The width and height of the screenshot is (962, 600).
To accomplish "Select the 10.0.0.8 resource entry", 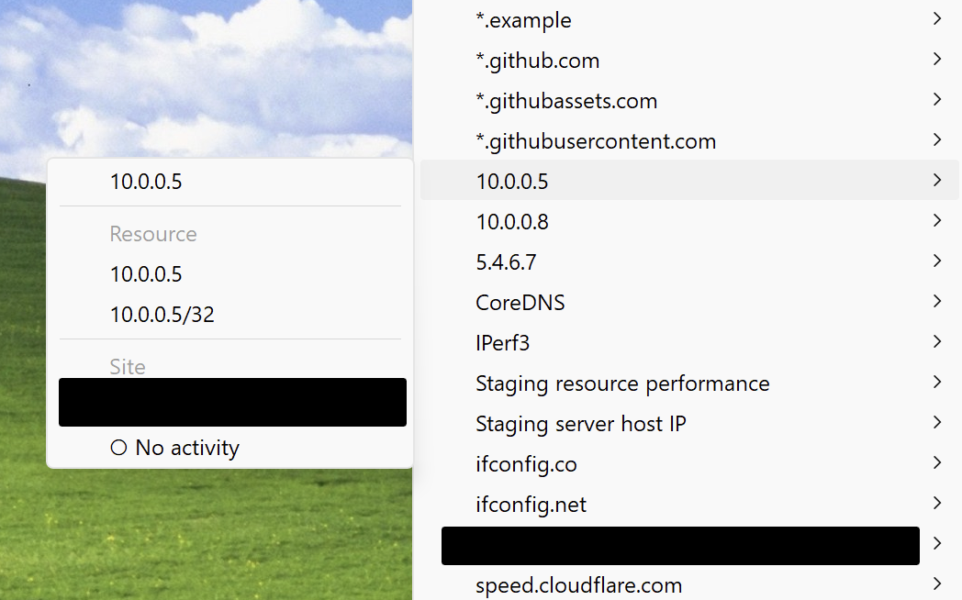I will coord(512,222).
